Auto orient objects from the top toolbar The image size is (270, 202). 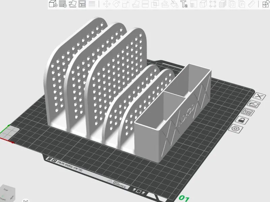click(73, 4)
